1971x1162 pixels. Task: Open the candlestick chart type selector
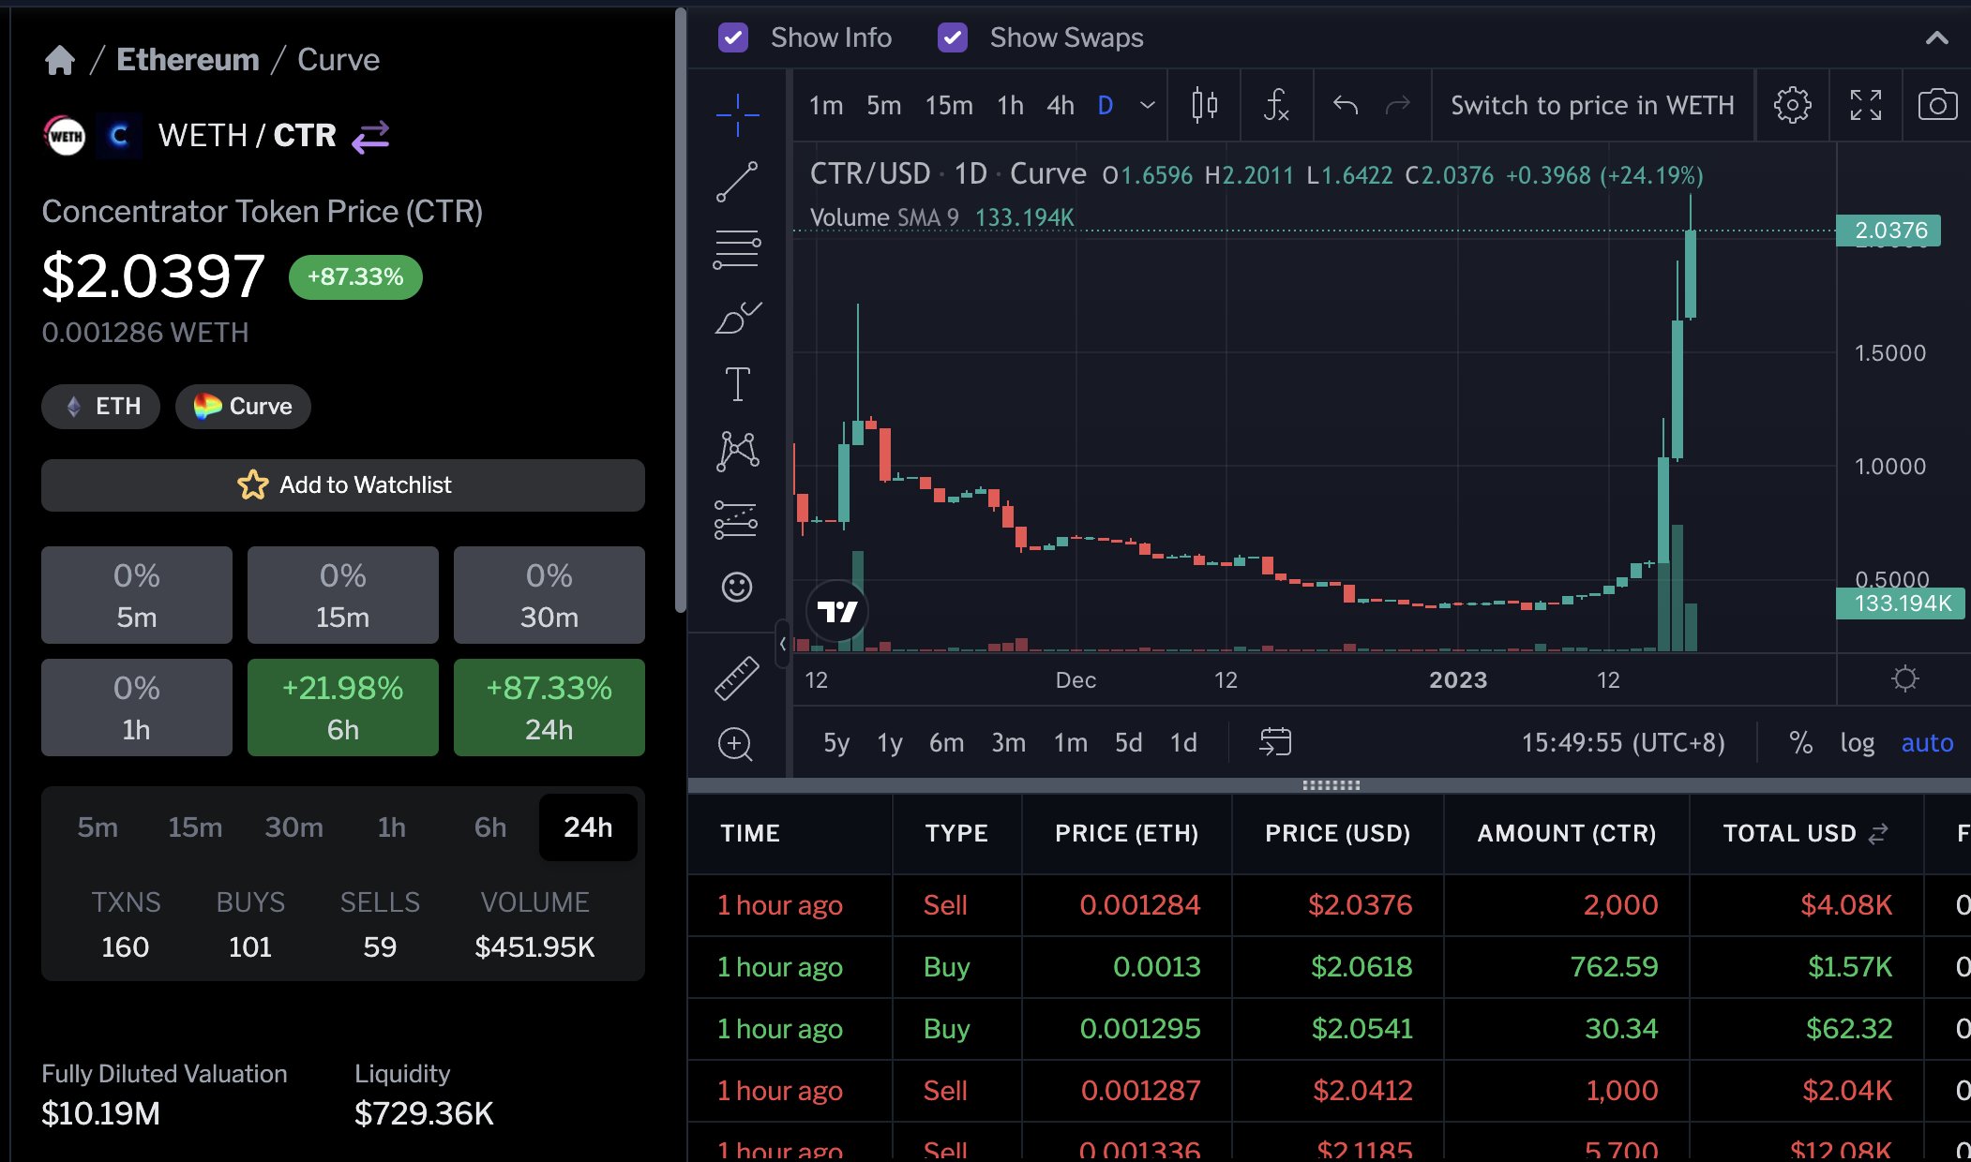point(1204,105)
